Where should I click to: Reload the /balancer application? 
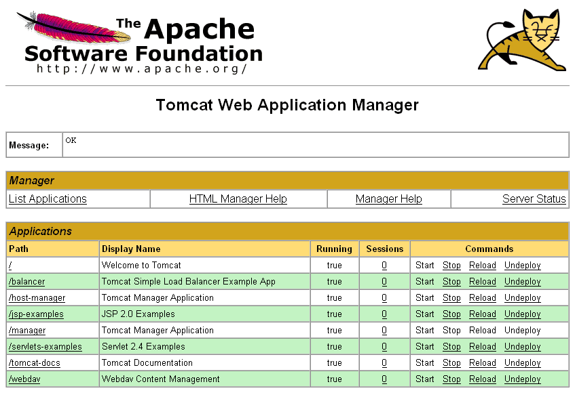pyautogui.click(x=483, y=282)
